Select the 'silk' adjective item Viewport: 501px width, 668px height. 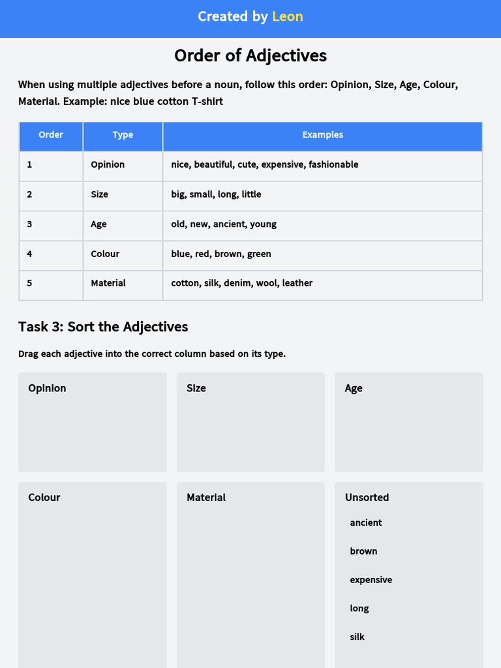(357, 637)
